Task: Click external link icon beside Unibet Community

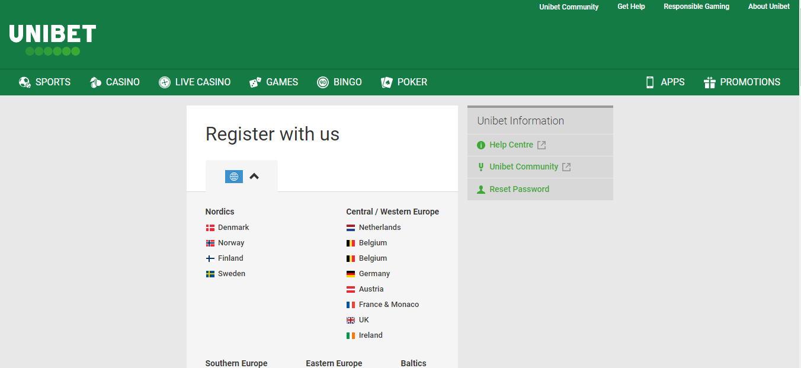Action: click(566, 167)
